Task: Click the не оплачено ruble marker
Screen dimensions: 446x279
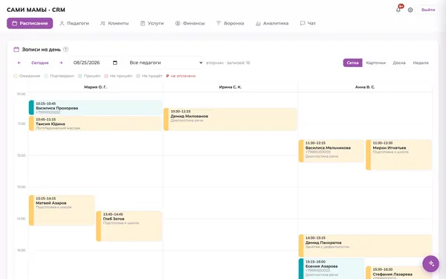Action: click(x=167, y=76)
